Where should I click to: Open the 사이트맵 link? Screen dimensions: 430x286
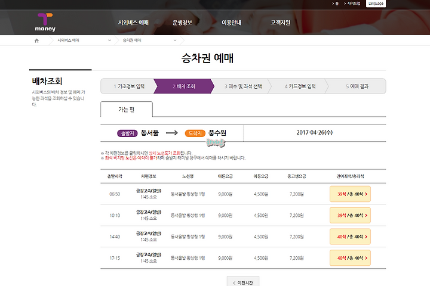(352, 4)
